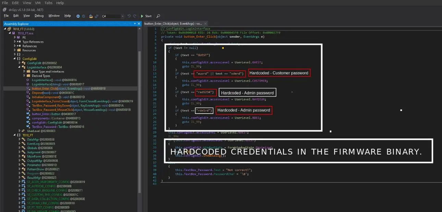Open the dnSpy File menu
The image size is (442, 212).
tap(6, 16)
